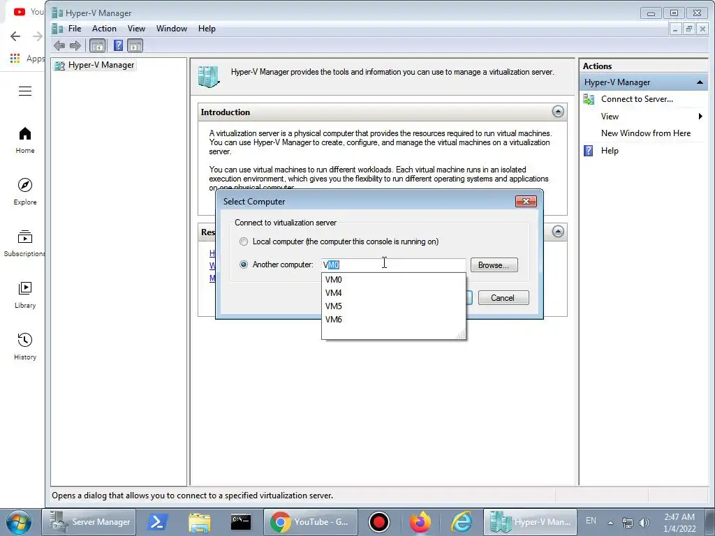Open the YouTube hamburger menu
This screenshot has height=536, width=715.
[25, 91]
